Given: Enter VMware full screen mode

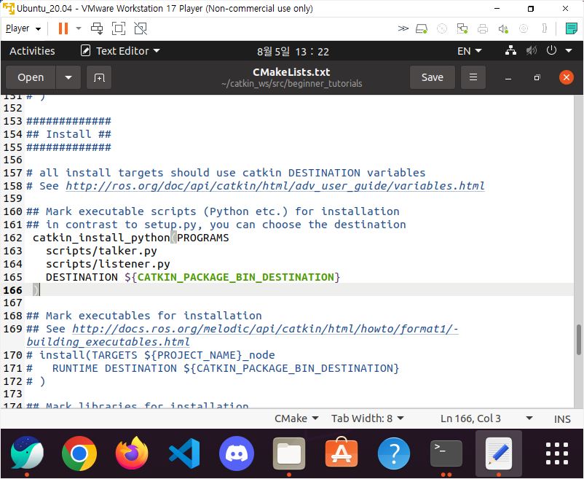Looking at the screenshot, I should pyautogui.click(x=119, y=28).
